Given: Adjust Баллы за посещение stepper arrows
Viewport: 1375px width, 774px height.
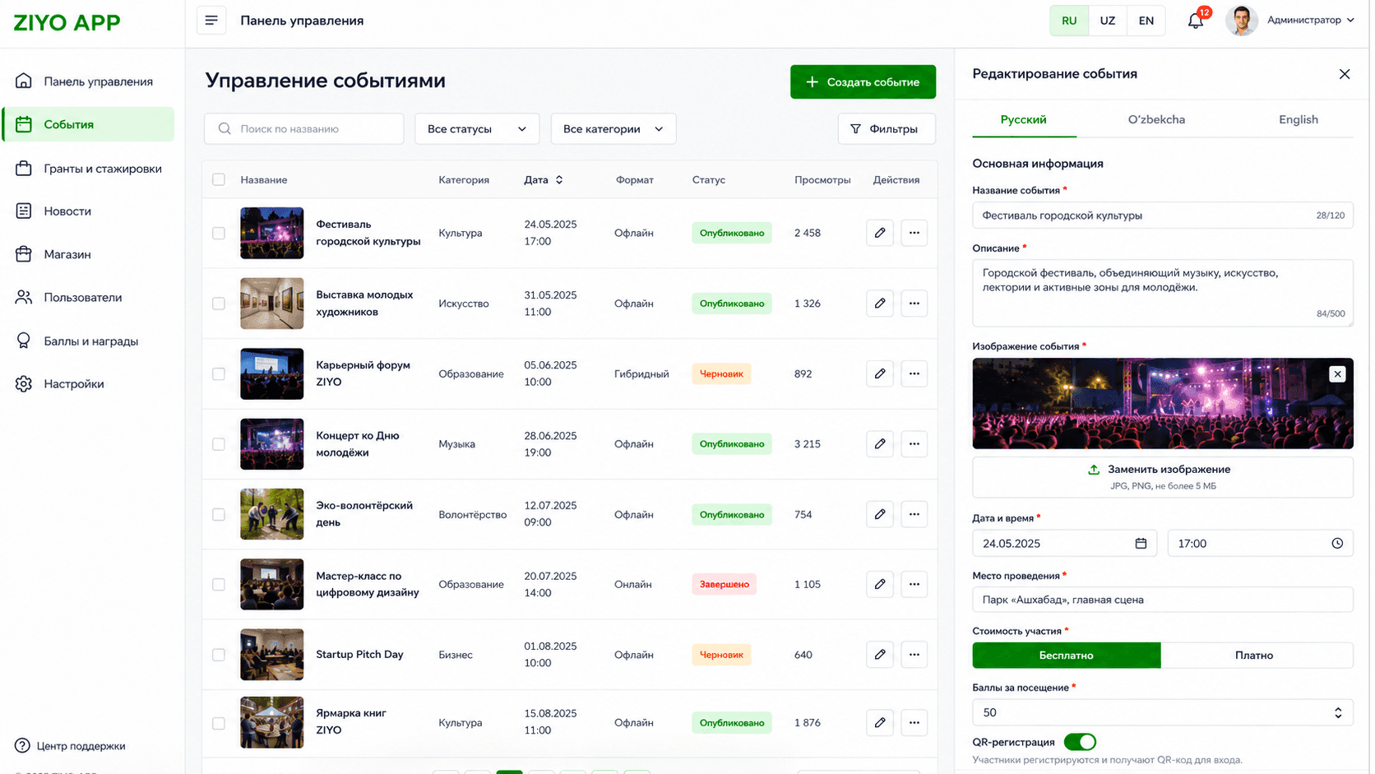Looking at the screenshot, I should [1338, 713].
